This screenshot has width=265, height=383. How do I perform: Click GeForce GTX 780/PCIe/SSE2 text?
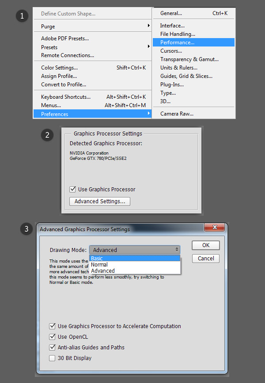click(98, 158)
